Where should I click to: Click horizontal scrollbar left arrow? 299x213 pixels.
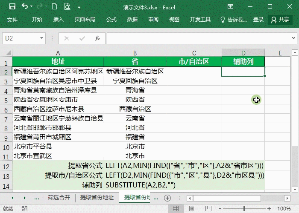190,198
